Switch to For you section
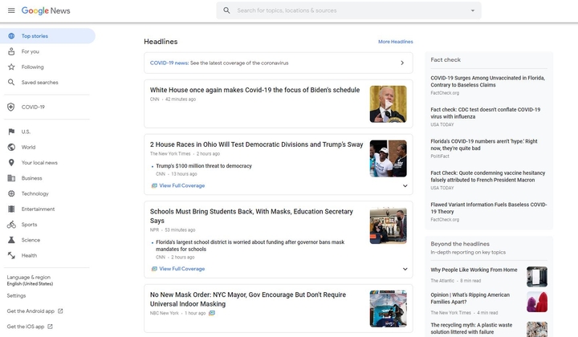This screenshot has width=578, height=337. (31, 51)
